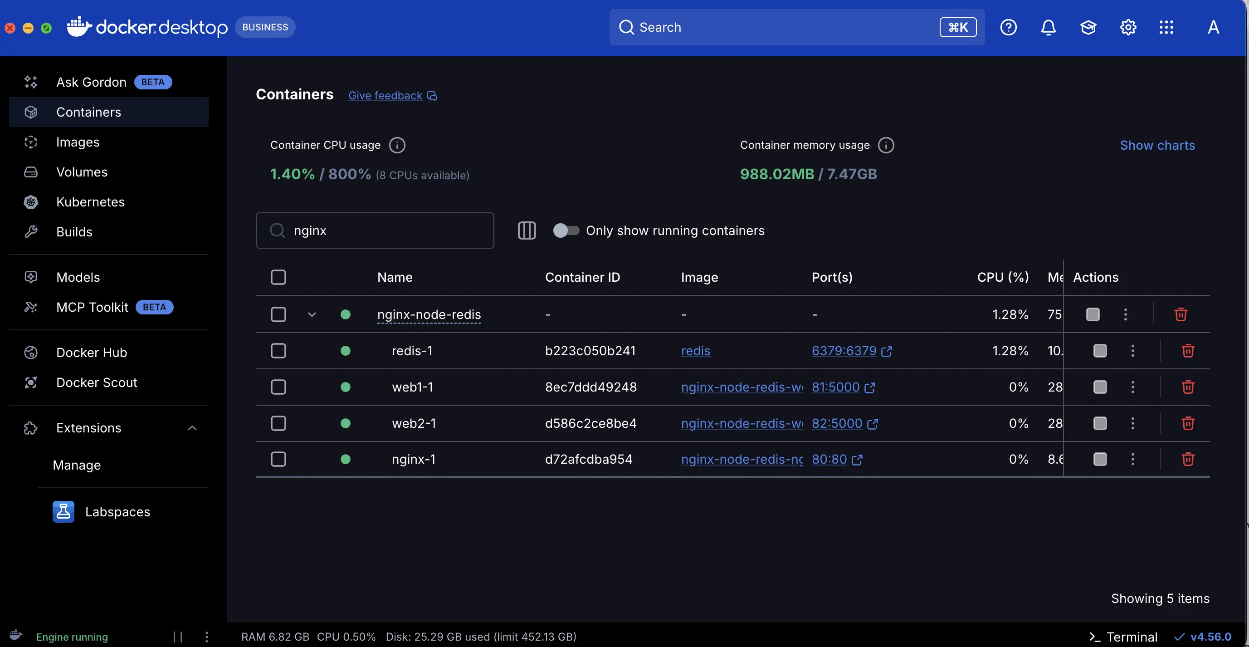Check the select-all containers checkbox
This screenshot has height=647, width=1249.
[x=279, y=277]
